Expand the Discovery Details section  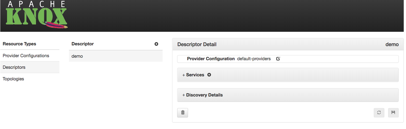(x=203, y=95)
